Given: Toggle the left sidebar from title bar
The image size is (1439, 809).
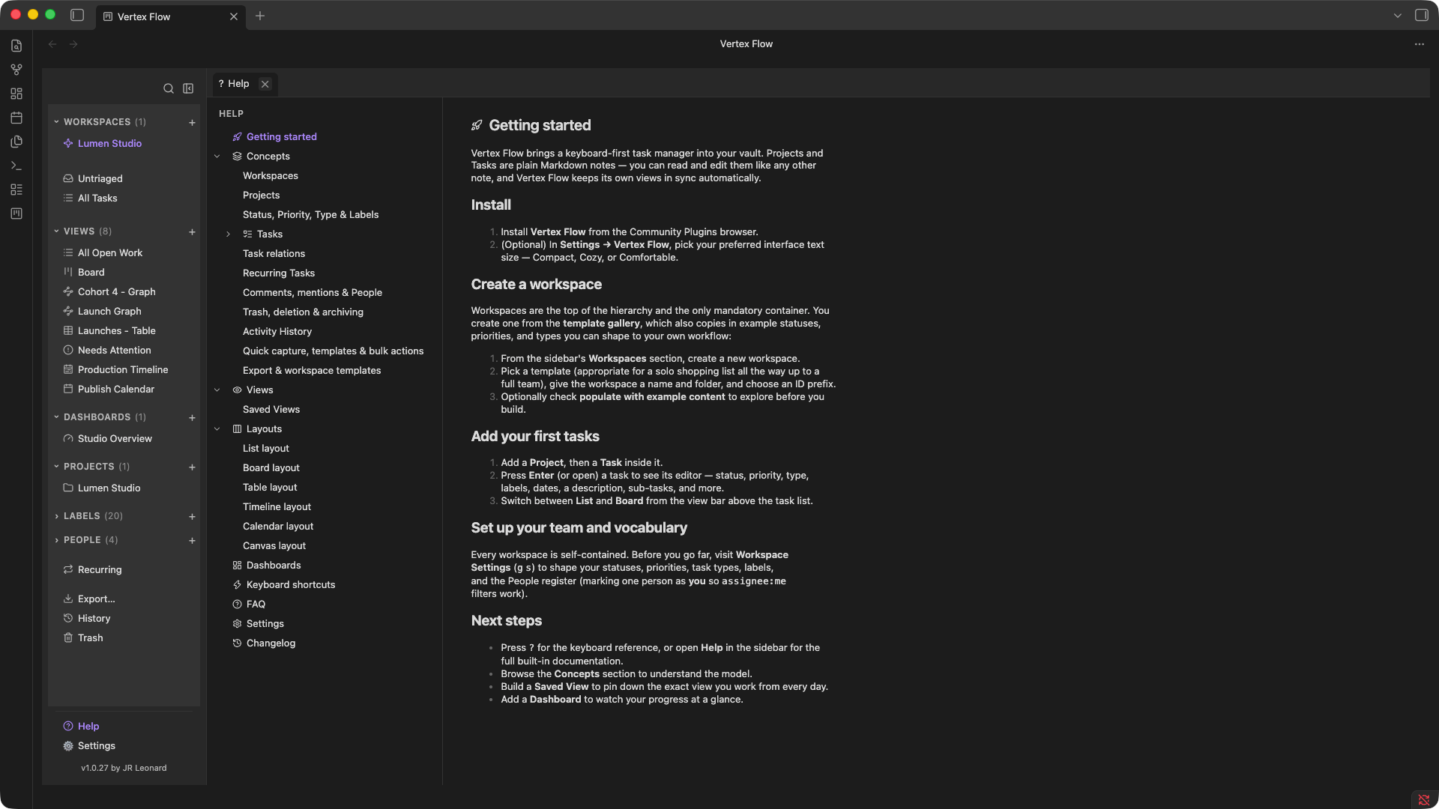Looking at the screenshot, I should pyautogui.click(x=77, y=16).
